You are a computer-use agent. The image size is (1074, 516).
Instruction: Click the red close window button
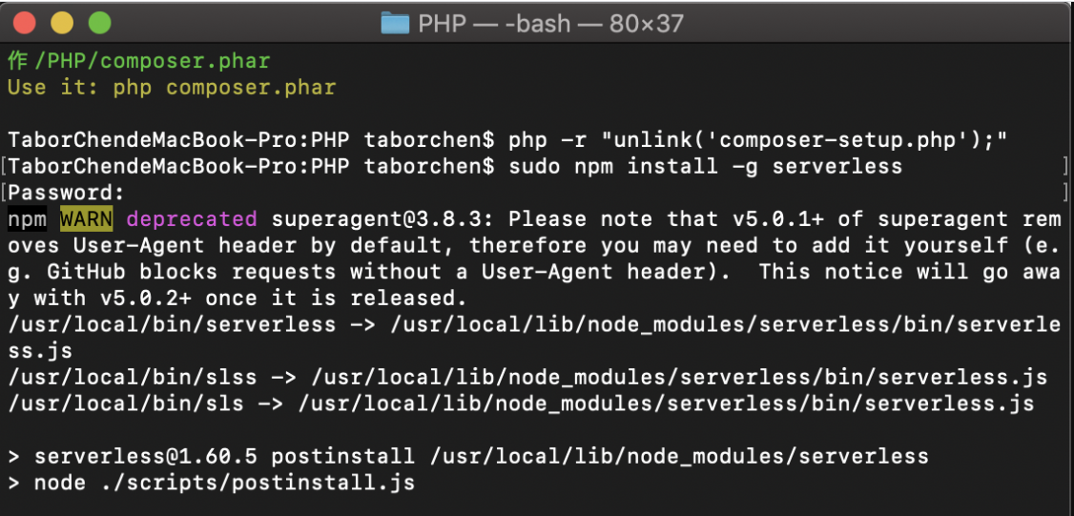coord(25,23)
